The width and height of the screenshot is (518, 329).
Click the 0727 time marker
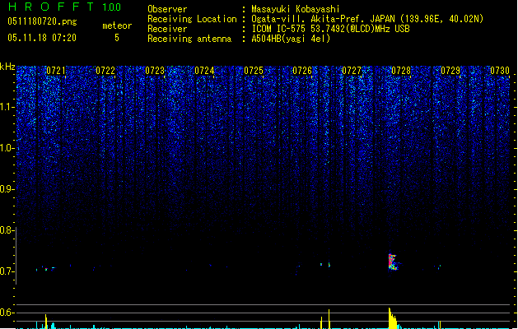click(x=352, y=71)
